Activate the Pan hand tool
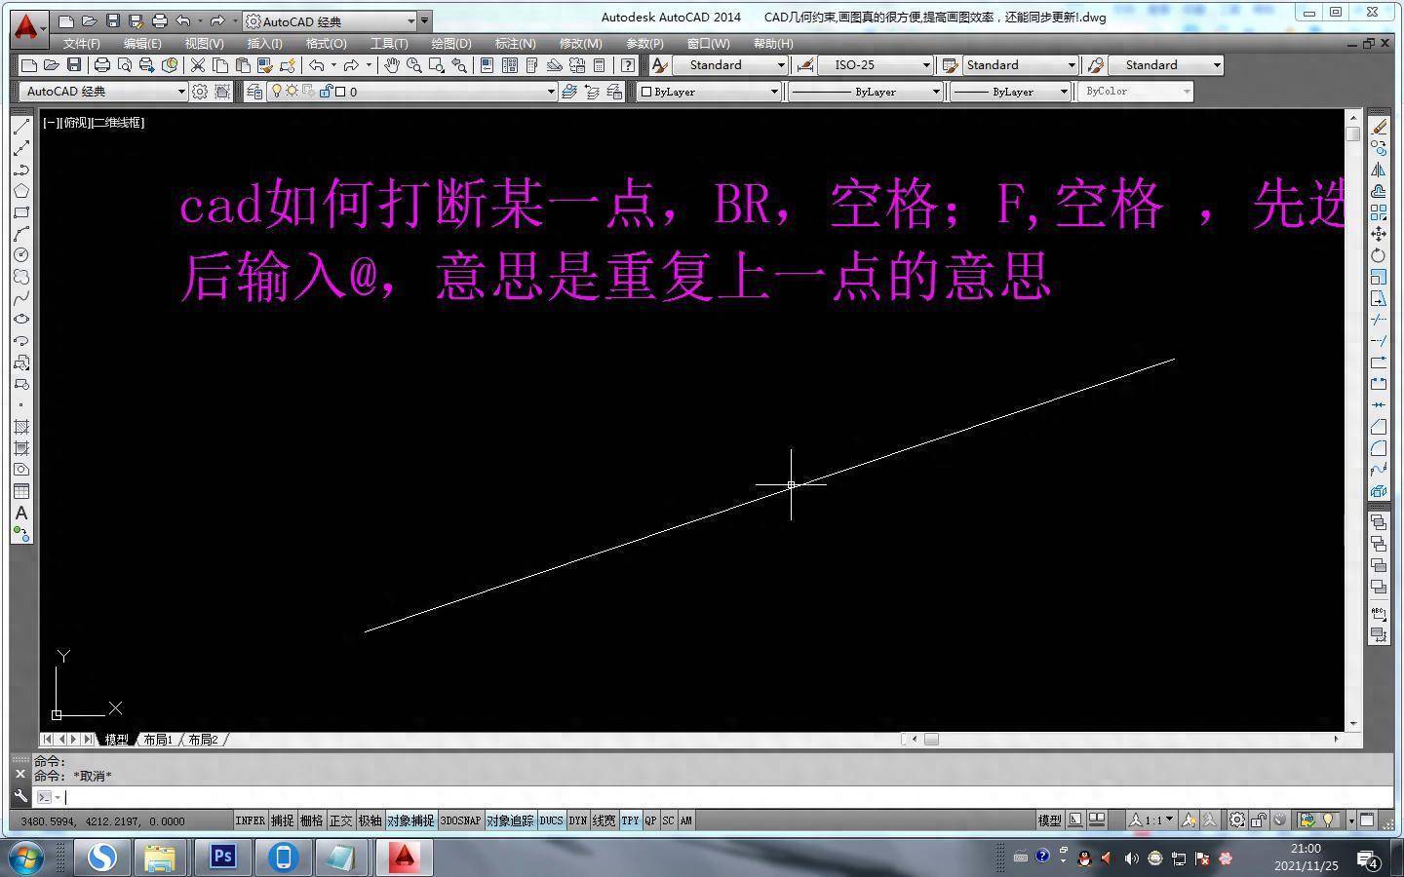The height and width of the screenshot is (877, 1404). coord(391,65)
